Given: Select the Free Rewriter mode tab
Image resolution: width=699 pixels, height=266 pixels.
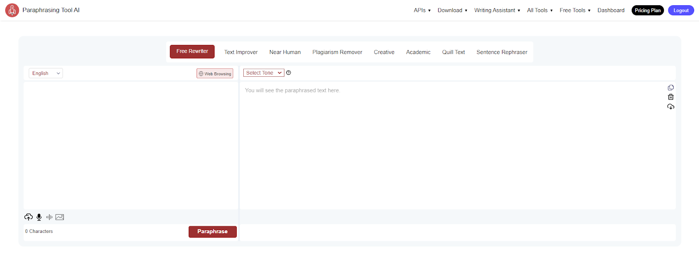Looking at the screenshot, I should click(x=192, y=51).
